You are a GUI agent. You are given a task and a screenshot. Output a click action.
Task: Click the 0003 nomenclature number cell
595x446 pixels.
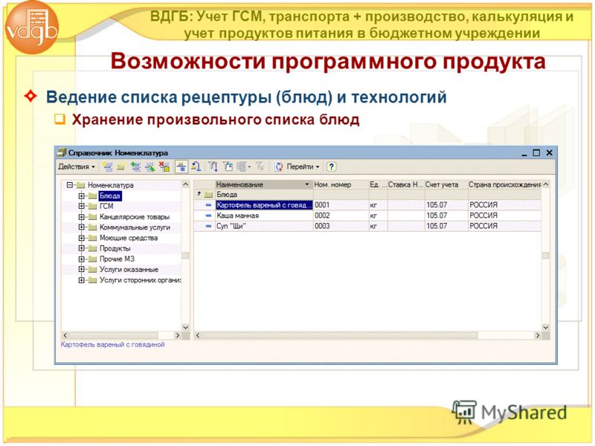click(341, 226)
